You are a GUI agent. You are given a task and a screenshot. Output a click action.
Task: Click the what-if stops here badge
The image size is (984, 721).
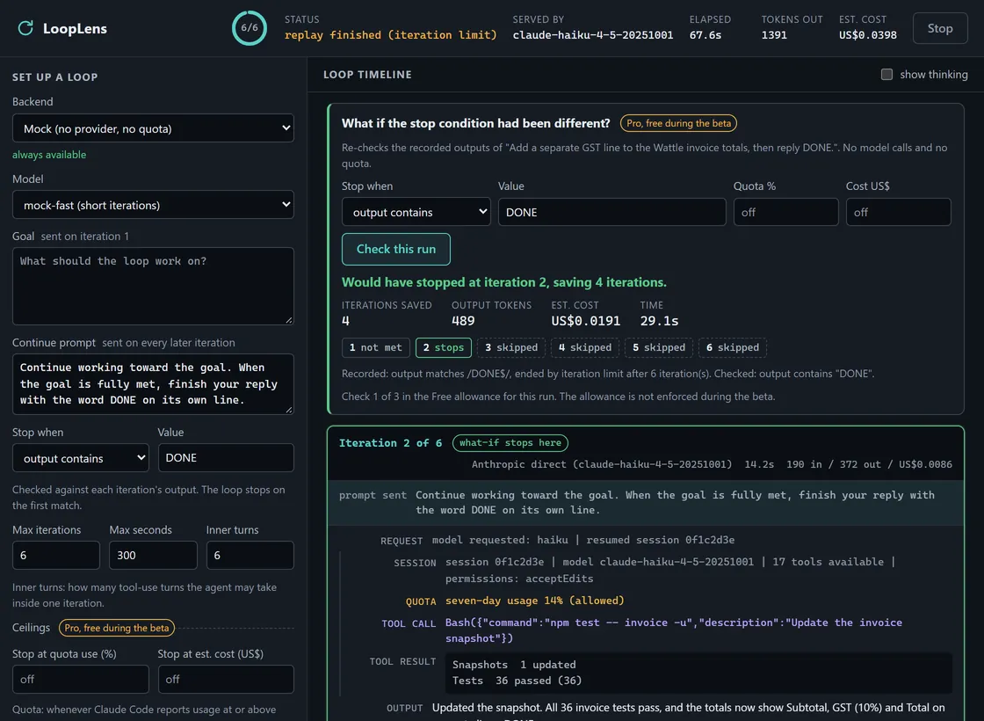click(510, 443)
